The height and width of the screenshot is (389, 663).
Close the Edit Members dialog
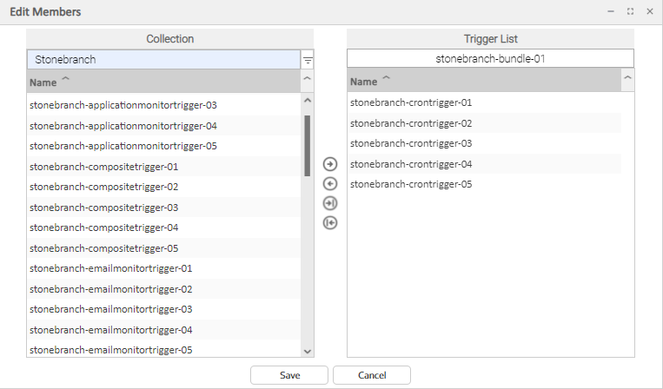click(x=649, y=12)
